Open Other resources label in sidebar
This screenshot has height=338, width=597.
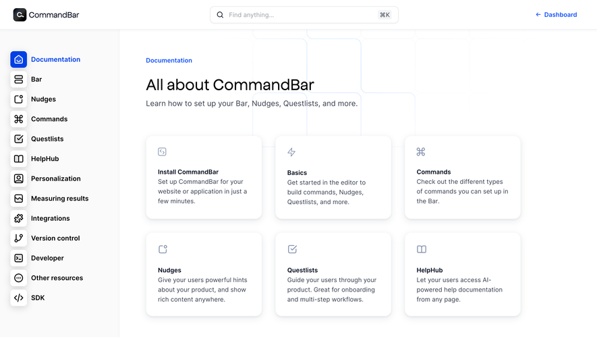57,278
